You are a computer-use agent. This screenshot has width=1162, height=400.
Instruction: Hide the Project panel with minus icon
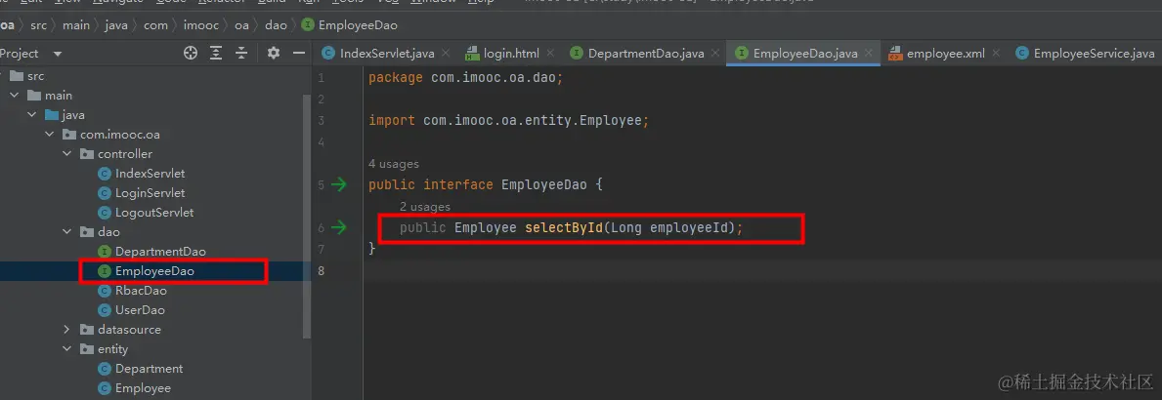tap(299, 54)
